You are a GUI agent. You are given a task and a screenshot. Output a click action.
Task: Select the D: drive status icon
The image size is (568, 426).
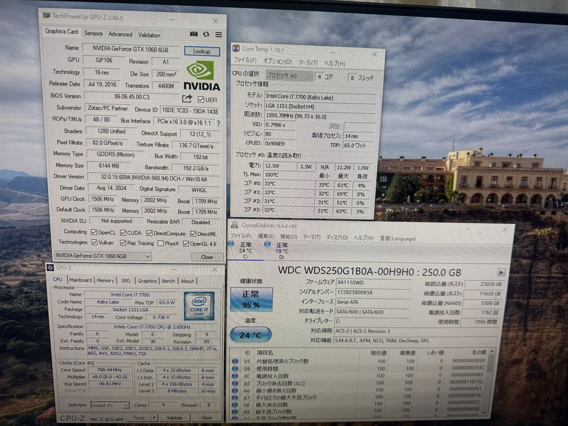click(x=268, y=244)
